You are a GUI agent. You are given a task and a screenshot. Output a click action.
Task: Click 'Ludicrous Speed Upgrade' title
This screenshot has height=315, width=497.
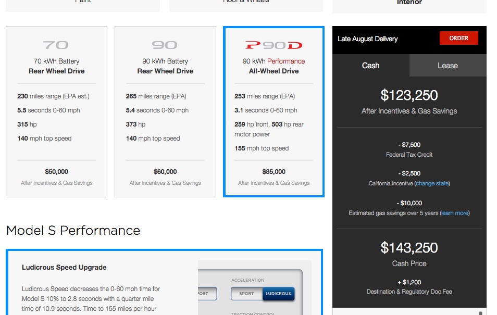[x=64, y=267]
